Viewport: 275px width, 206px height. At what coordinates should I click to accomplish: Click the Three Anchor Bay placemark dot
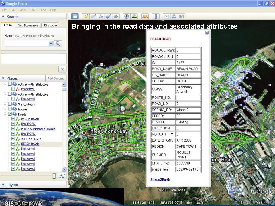(84, 133)
